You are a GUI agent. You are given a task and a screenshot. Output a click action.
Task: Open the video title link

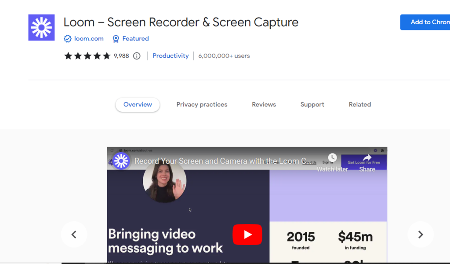click(x=222, y=161)
